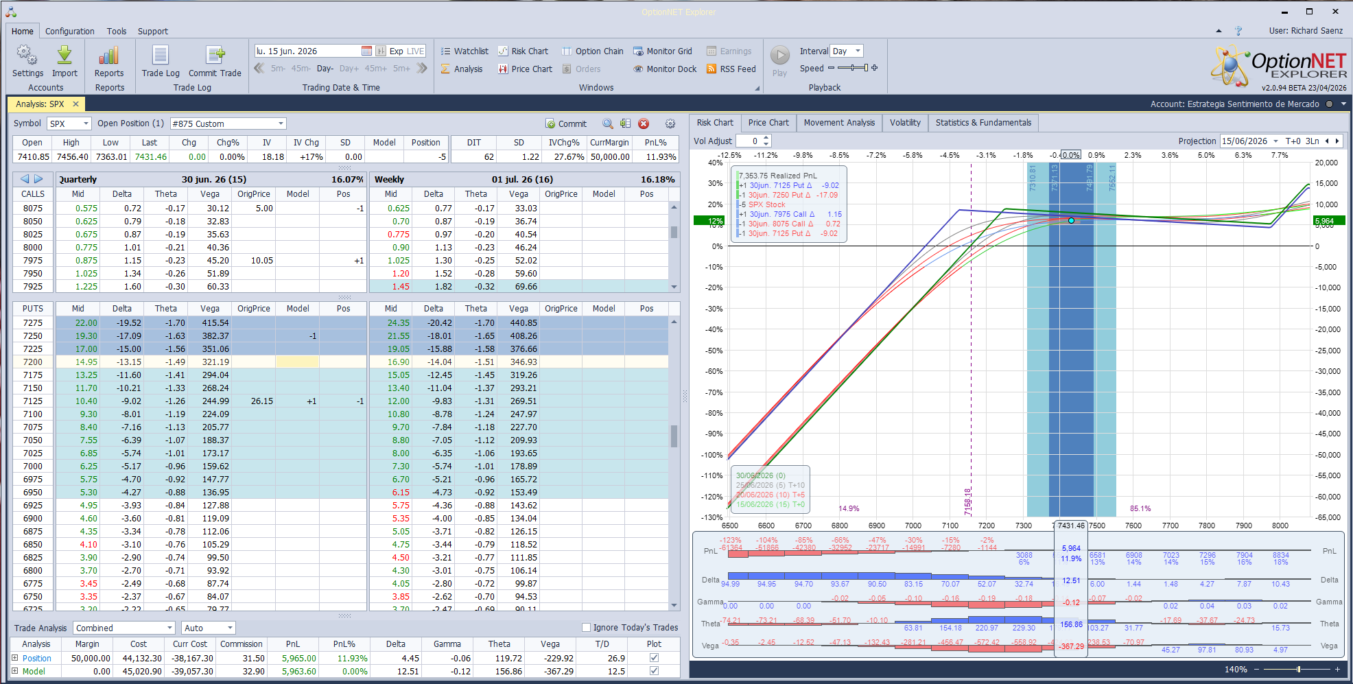Go to next expiration with right arrow

[38, 179]
